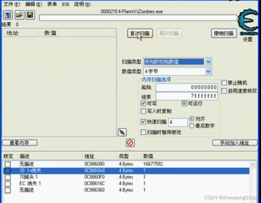Open the 扫描类型 dropdown list

click(208, 62)
